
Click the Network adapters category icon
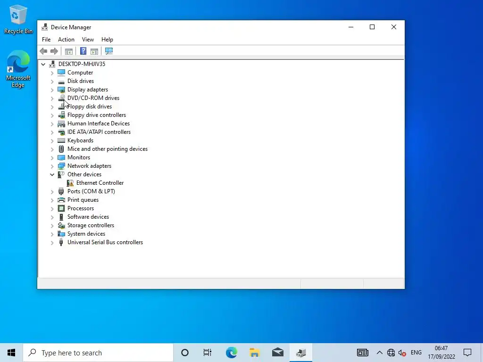tap(61, 166)
